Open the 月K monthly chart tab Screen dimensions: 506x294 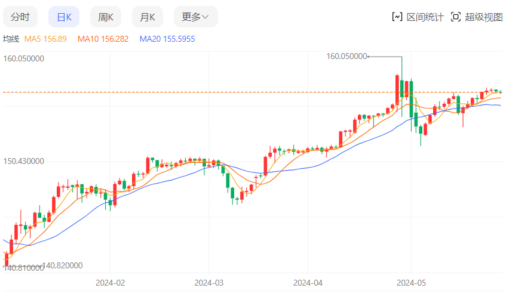148,17
